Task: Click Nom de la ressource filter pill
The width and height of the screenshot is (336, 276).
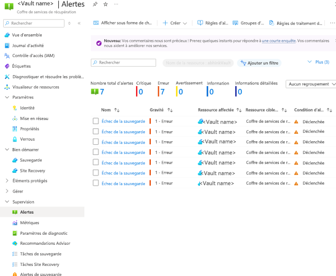Action: coord(198,63)
